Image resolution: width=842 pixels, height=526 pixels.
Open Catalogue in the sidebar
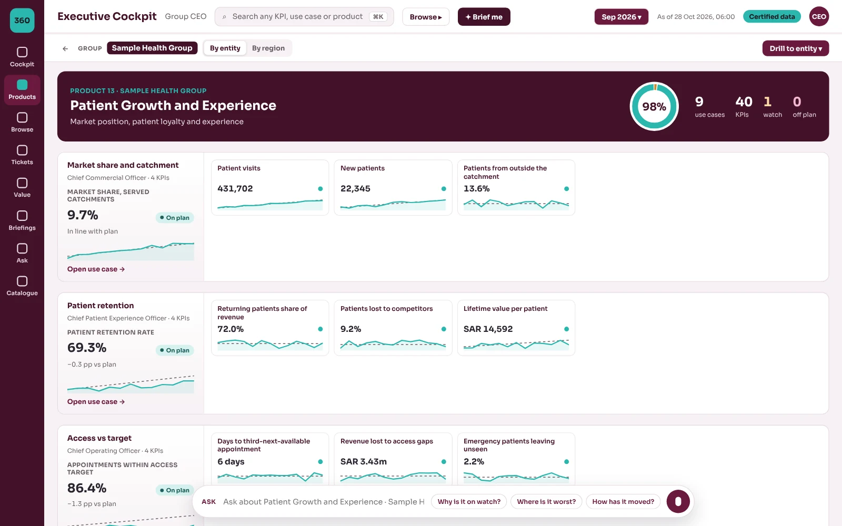[22, 286]
